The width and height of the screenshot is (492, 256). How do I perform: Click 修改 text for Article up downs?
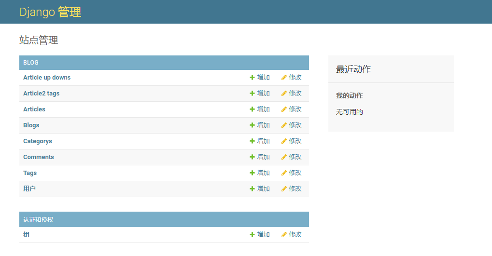click(x=295, y=78)
